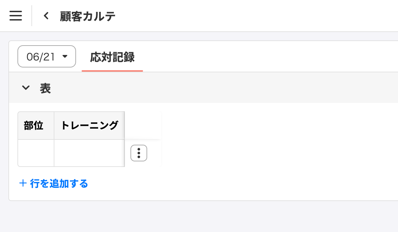Click the gray 表 section header bar
This screenshot has height=232, width=398.
203,88
